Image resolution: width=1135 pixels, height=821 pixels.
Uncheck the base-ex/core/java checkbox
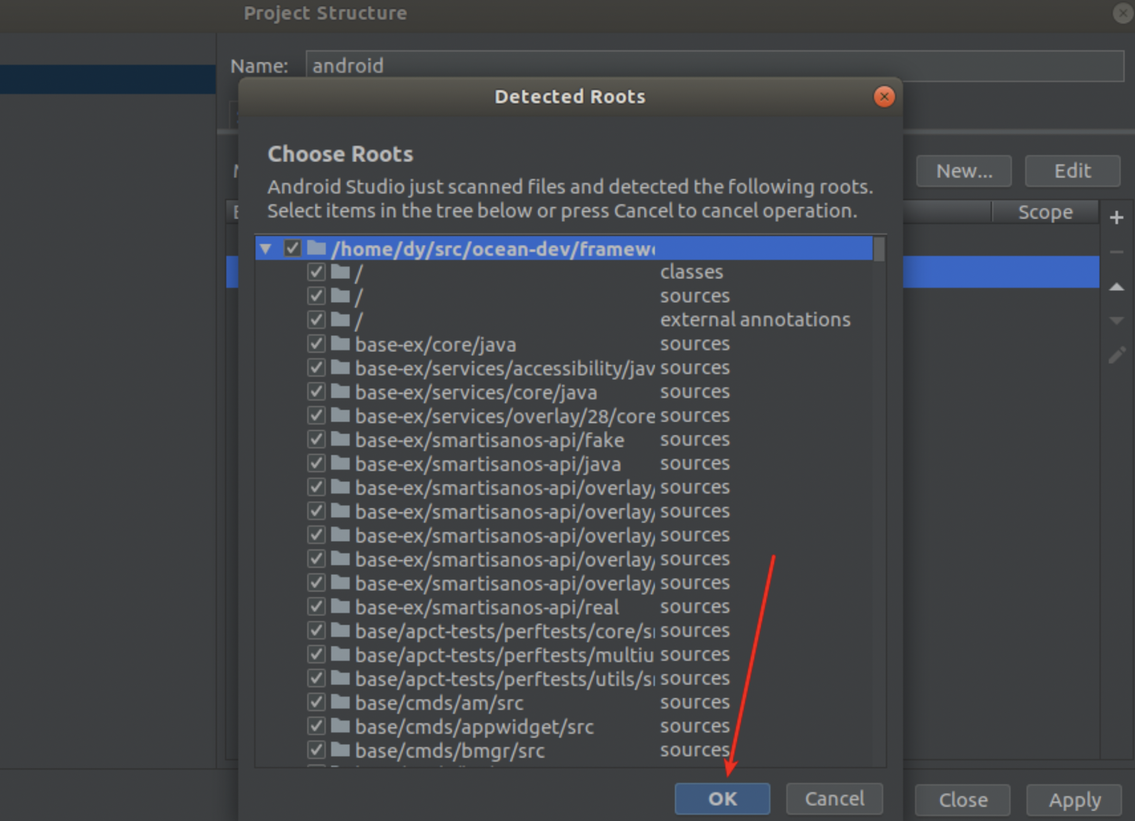click(x=316, y=344)
